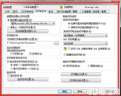Select 保存一个连续打印日志 radio button
The image size is (121, 96).
11,65
